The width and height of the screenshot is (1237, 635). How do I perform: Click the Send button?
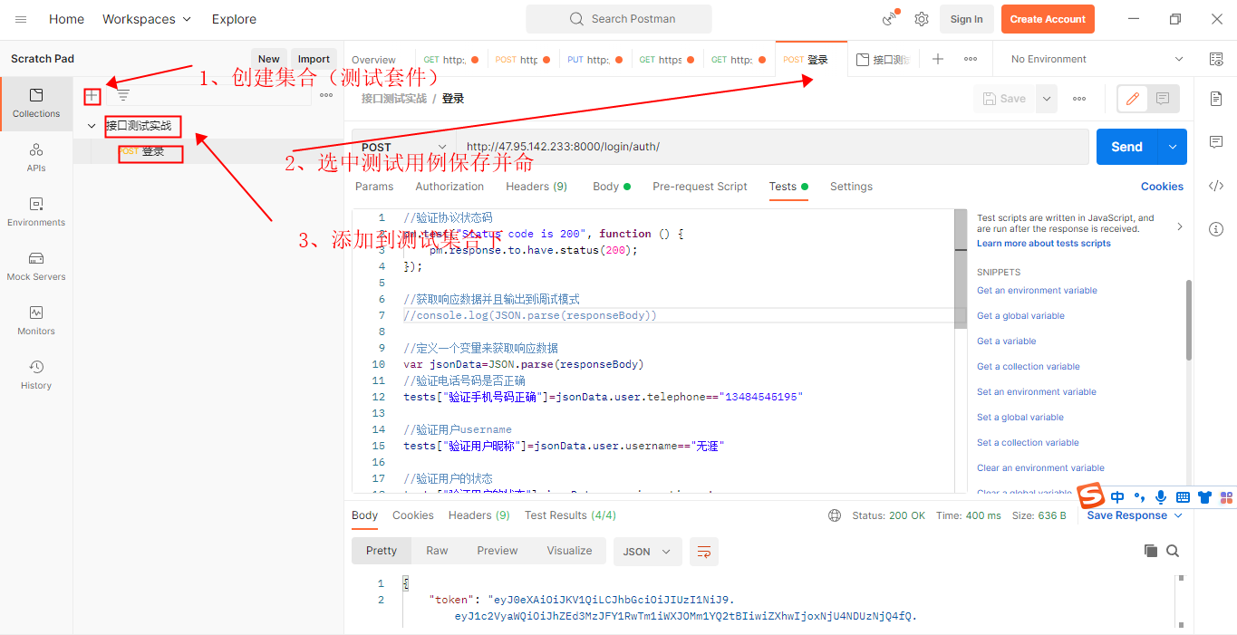click(x=1126, y=147)
